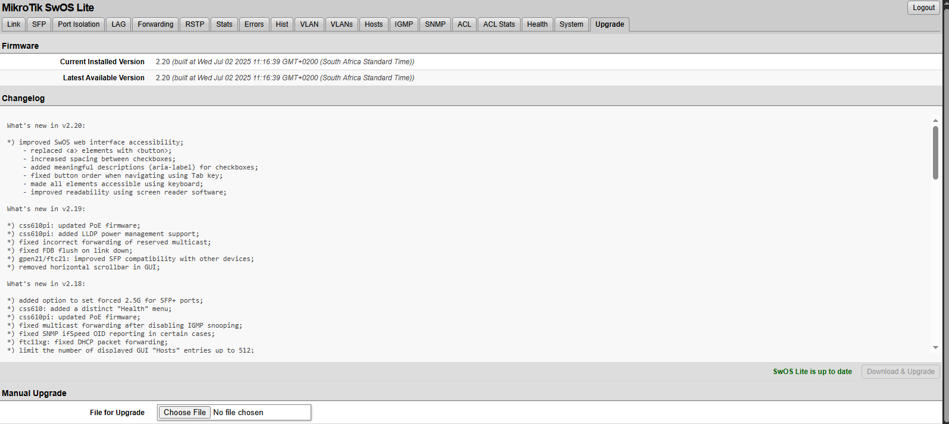Click 'improved SwOS web interface accessibility' line
Image resolution: width=949 pixels, height=424 pixels.
pos(95,142)
